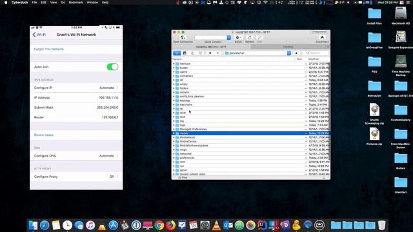Expand the cache folder disclosure triangle
413x232 pixels.
pyautogui.click(x=174, y=72)
